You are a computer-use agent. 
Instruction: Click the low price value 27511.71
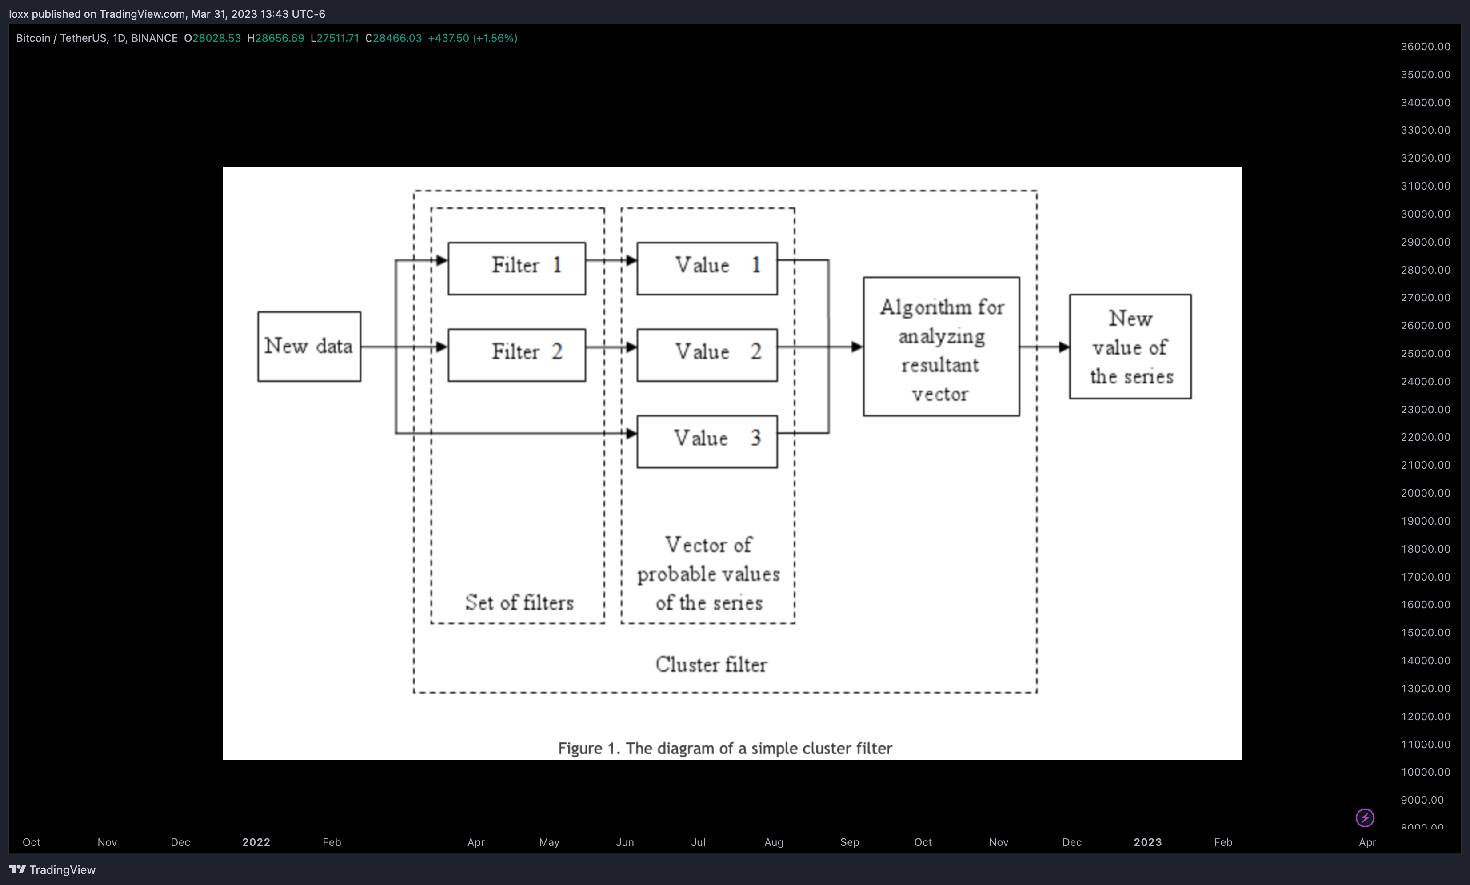338,38
